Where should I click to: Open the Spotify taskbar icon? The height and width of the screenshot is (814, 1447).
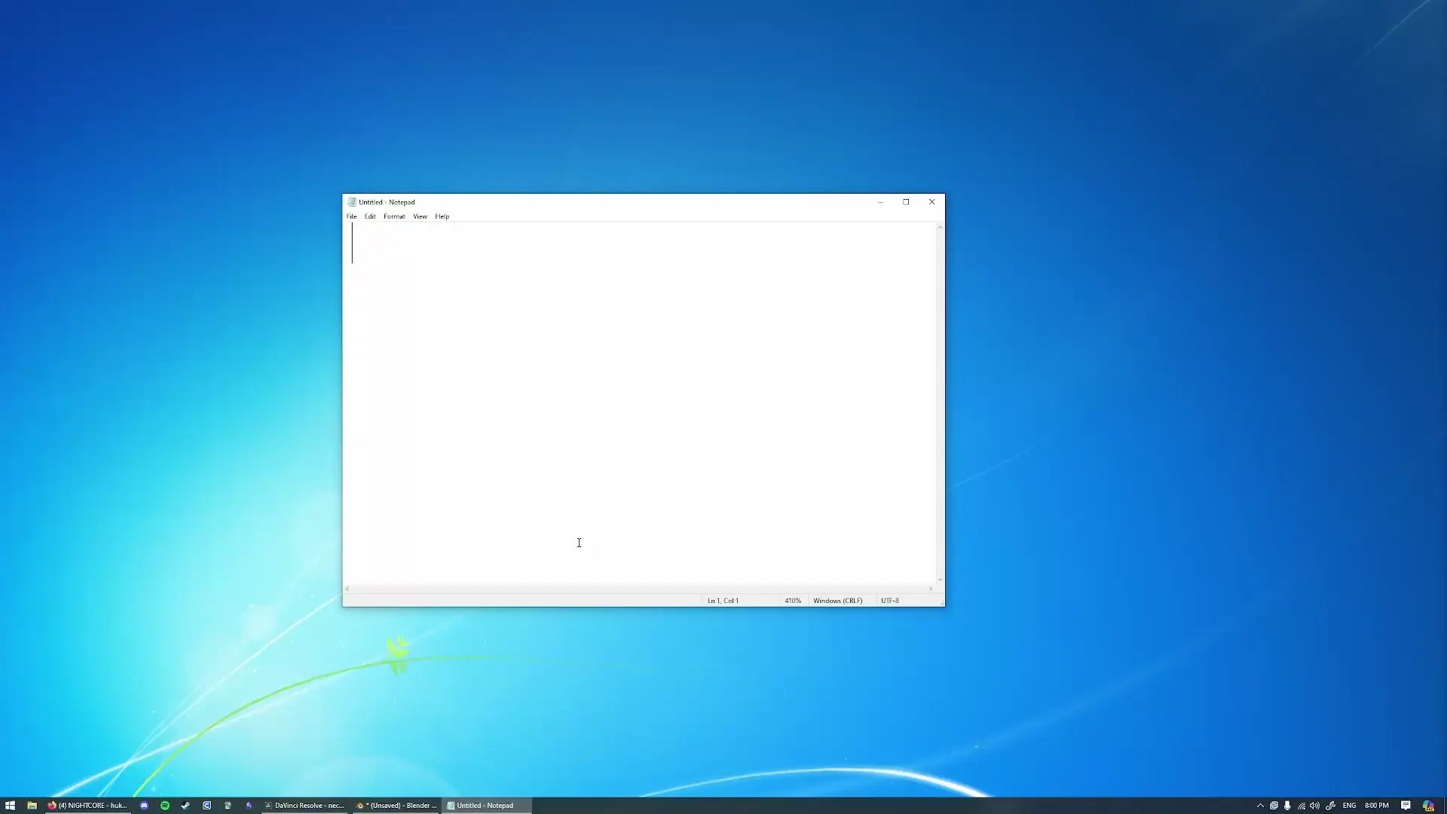tap(165, 806)
